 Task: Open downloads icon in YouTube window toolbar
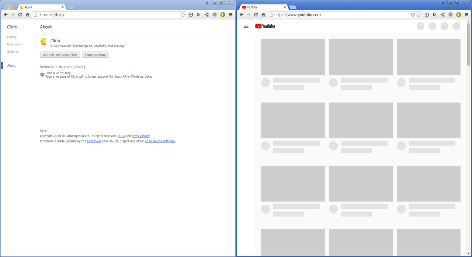pyautogui.click(x=427, y=15)
